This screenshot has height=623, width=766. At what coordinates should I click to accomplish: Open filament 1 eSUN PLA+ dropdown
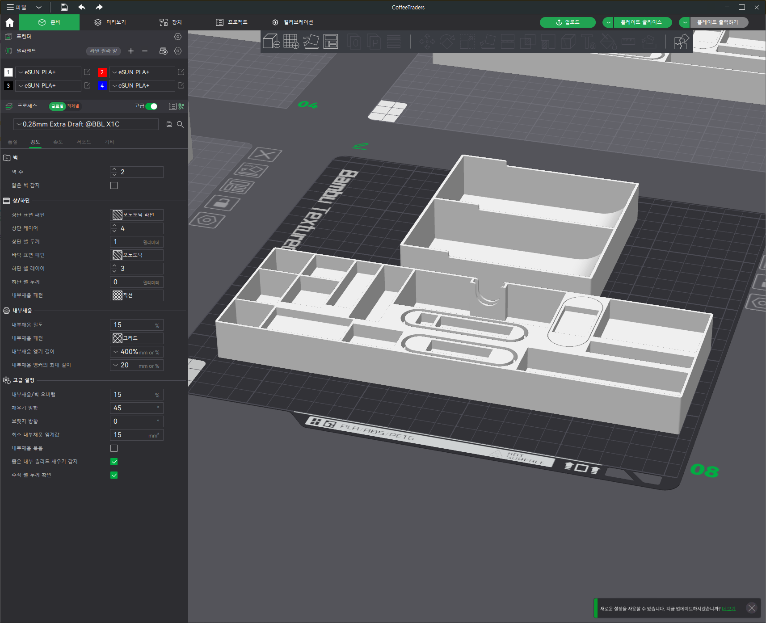[48, 72]
